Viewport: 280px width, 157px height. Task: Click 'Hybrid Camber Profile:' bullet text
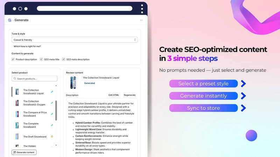(x=88, y=123)
